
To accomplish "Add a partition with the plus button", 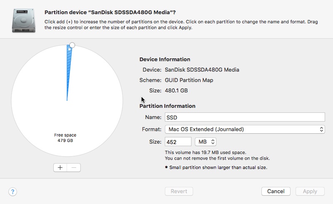I will tap(60, 168).
